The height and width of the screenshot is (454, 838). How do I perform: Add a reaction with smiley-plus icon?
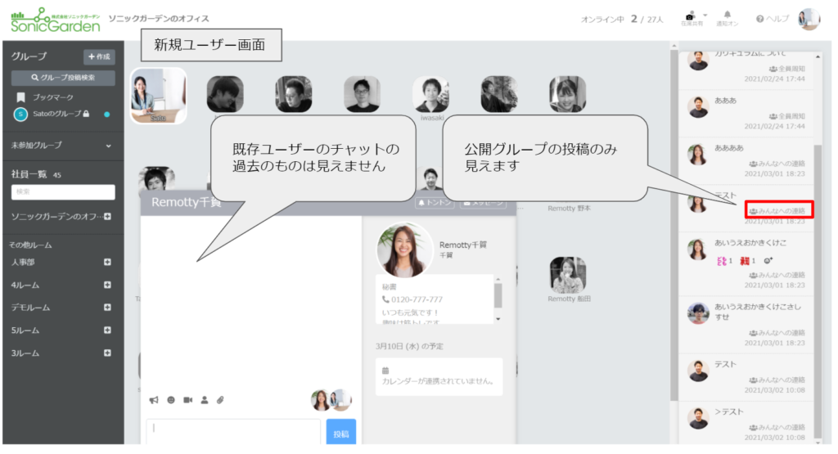(x=768, y=261)
